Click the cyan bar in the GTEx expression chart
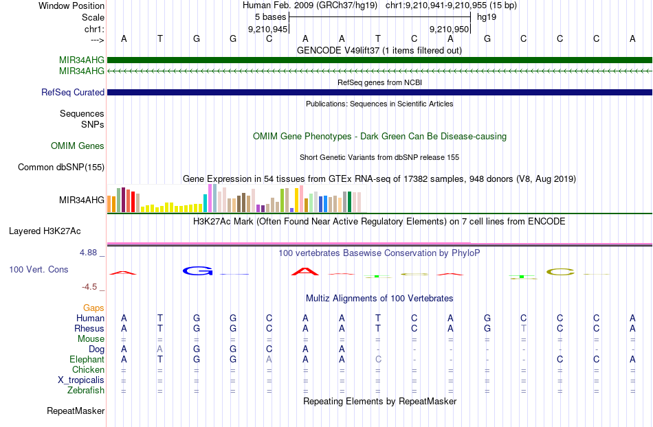The height and width of the screenshot is (427, 653). coord(205,203)
